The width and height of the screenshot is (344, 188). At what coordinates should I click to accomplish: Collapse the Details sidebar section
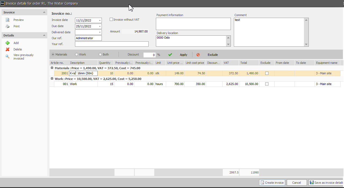pos(44,35)
